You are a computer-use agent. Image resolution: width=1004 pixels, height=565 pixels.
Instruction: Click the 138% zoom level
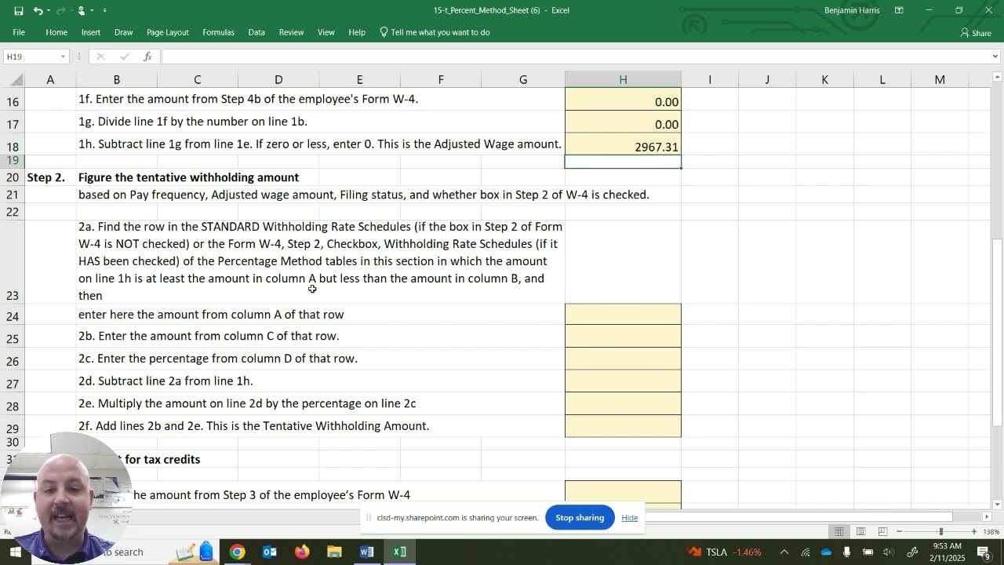(991, 532)
